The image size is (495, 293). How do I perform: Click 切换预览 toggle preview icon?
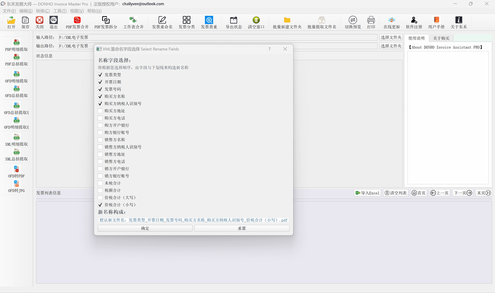click(353, 23)
